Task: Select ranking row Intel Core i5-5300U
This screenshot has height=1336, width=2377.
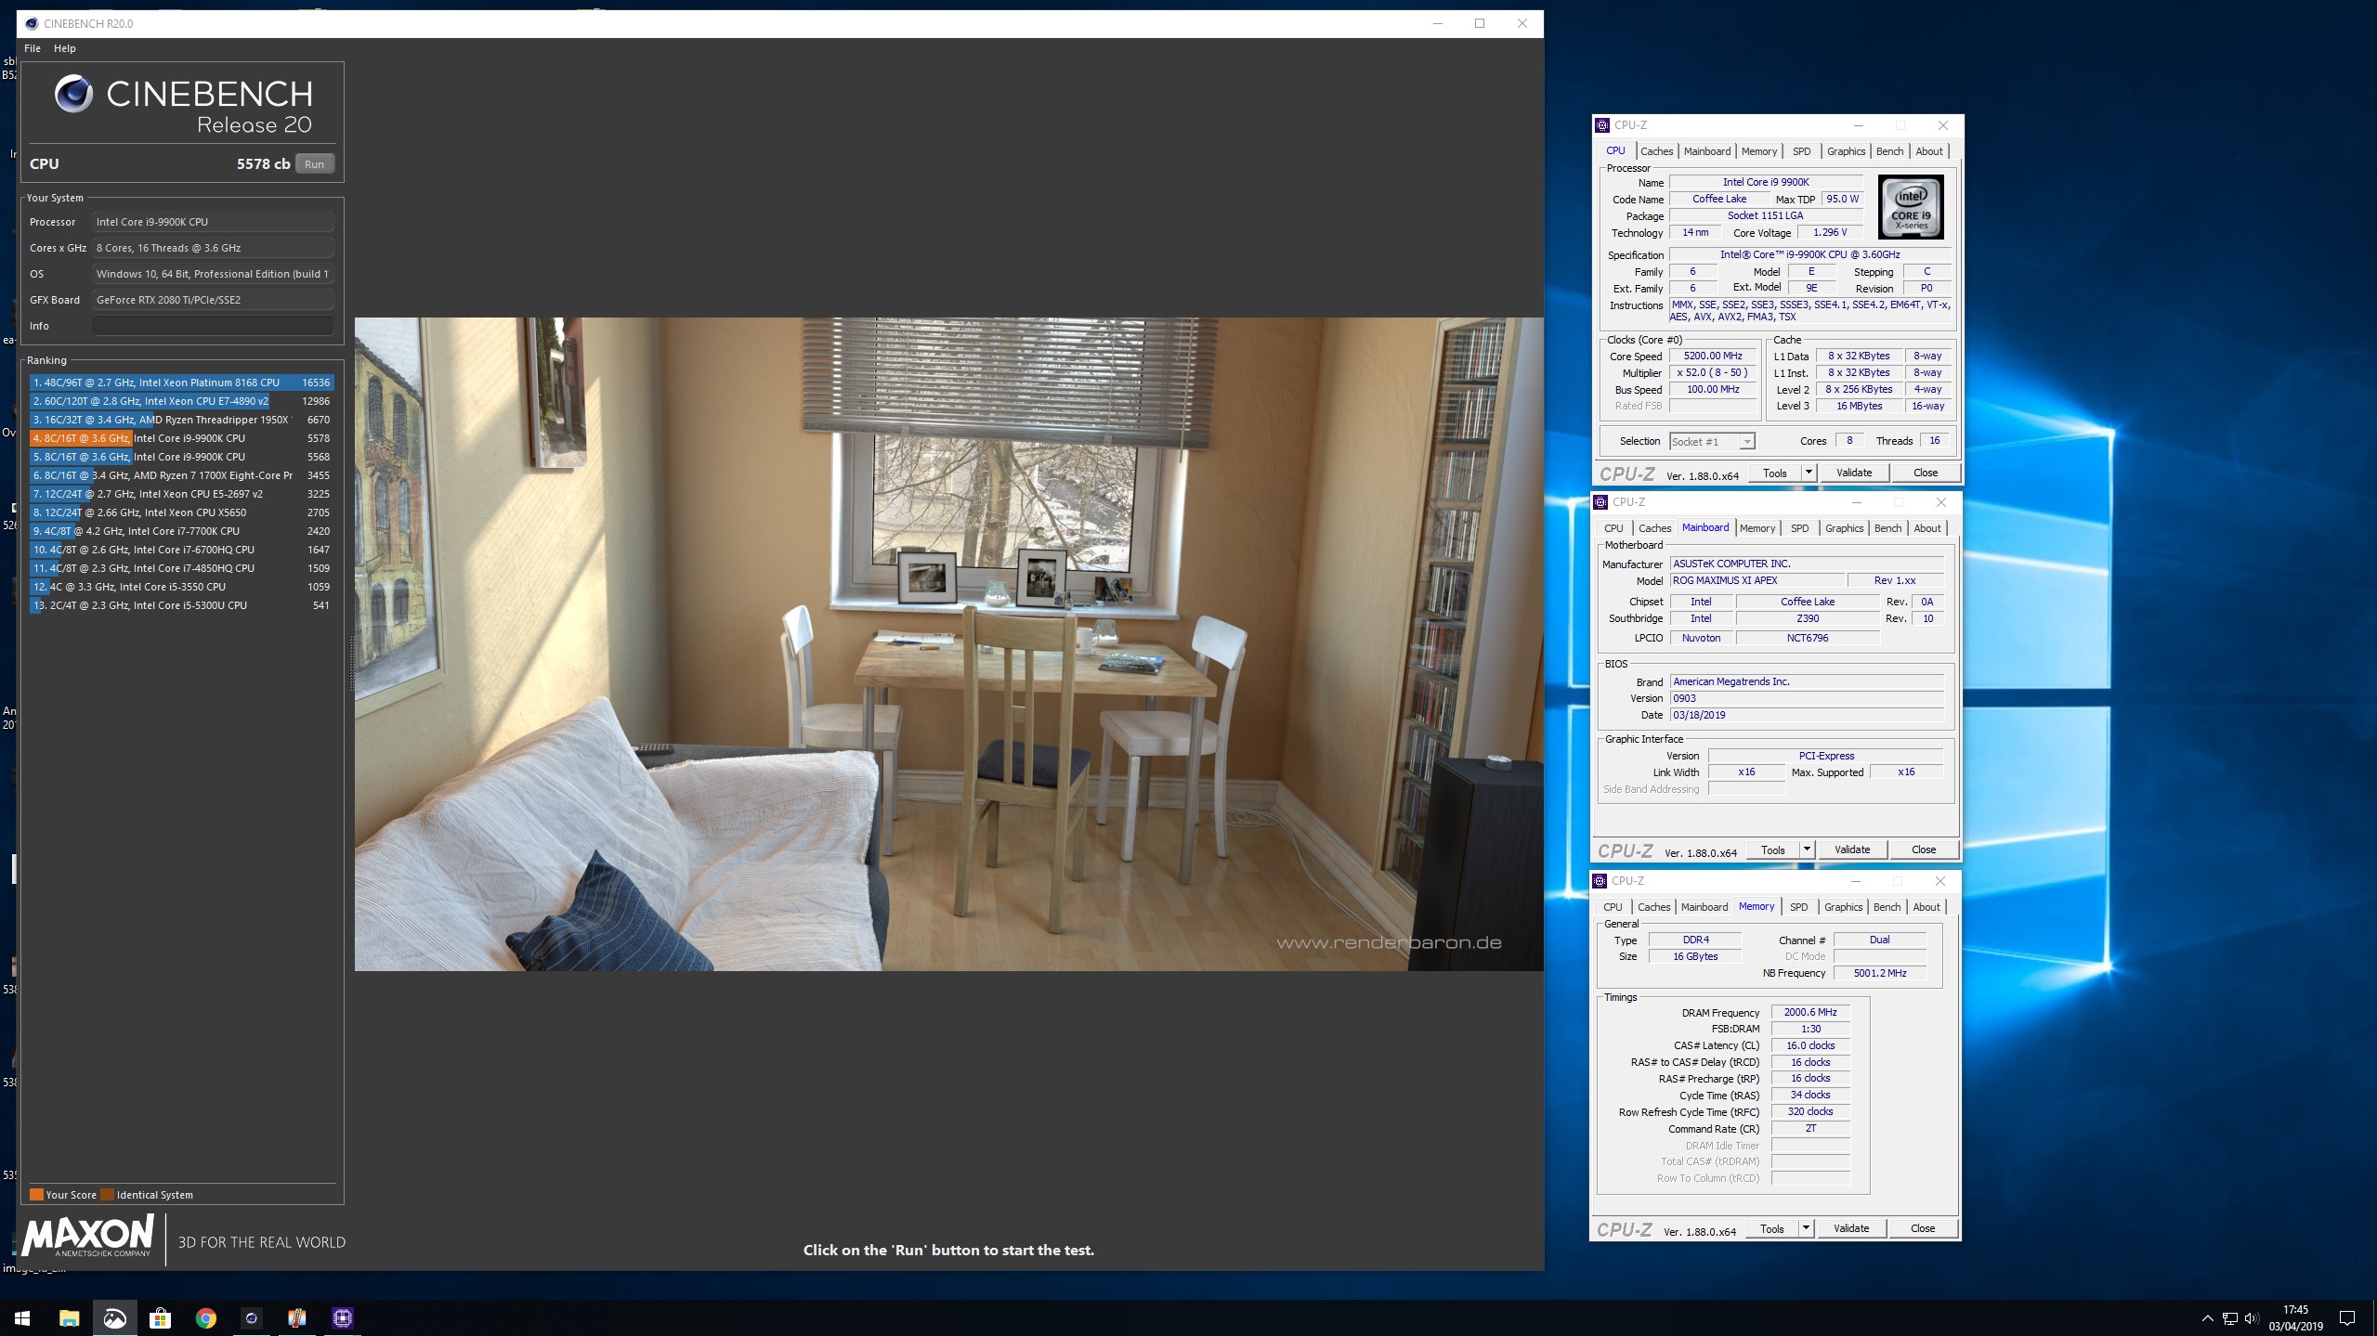Action: click(181, 605)
